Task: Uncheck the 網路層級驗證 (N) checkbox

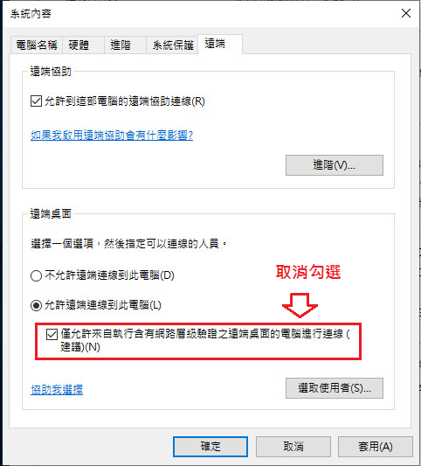Action: 52,334
